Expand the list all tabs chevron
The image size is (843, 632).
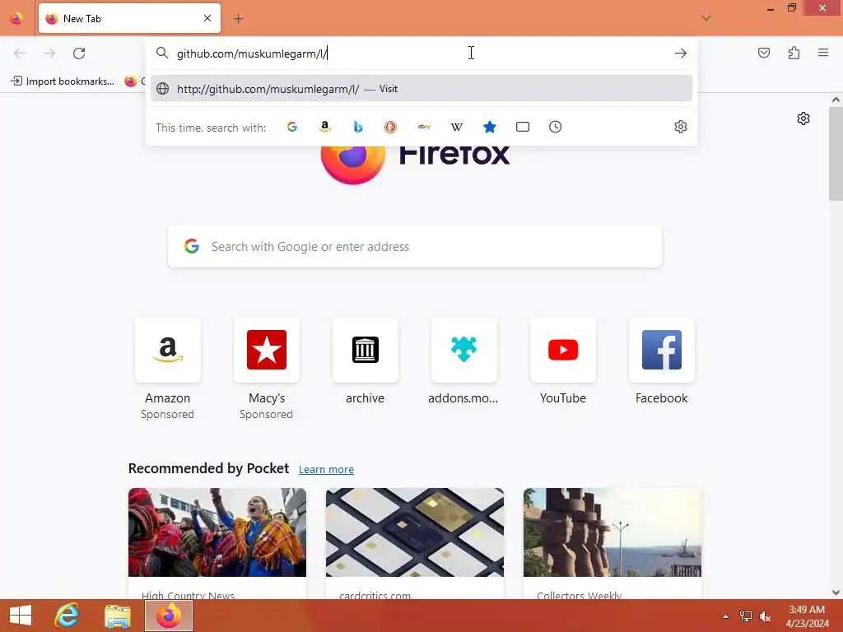click(706, 18)
